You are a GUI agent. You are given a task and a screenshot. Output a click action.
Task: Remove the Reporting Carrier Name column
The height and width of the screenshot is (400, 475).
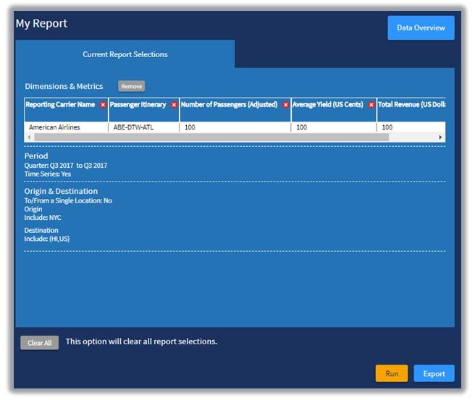coord(103,105)
